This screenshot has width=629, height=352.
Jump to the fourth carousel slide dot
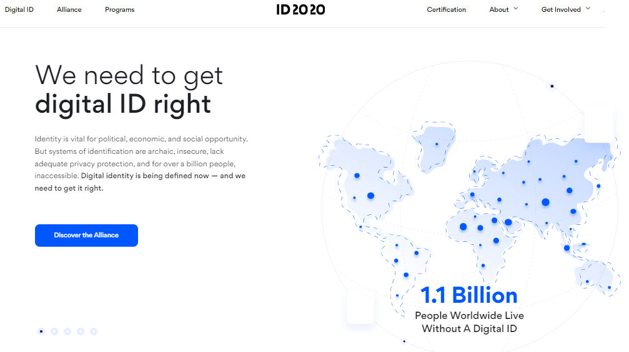[81, 331]
